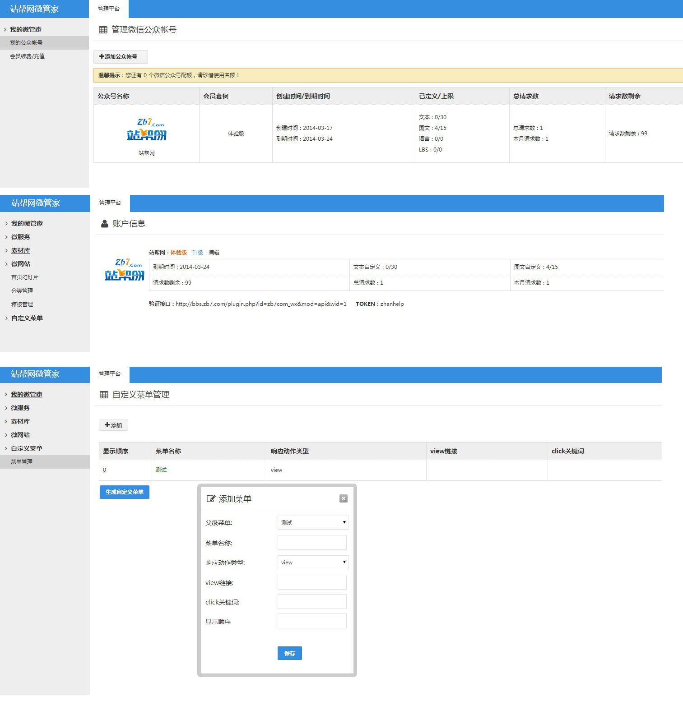
Task: Expand 微服务 in the bottom sidebar
Action: (20, 408)
